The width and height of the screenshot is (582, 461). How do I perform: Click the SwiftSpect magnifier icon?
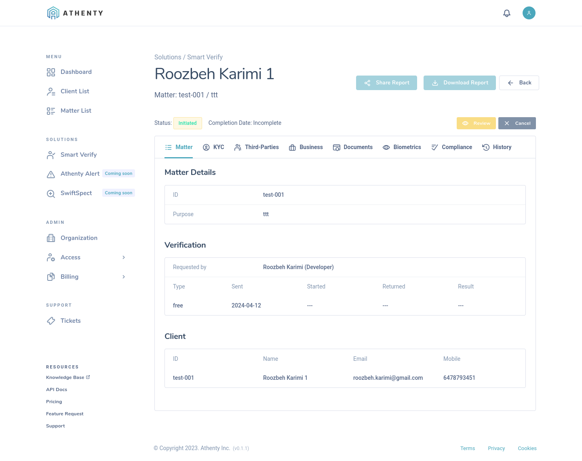pyautogui.click(x=51, y=194)
